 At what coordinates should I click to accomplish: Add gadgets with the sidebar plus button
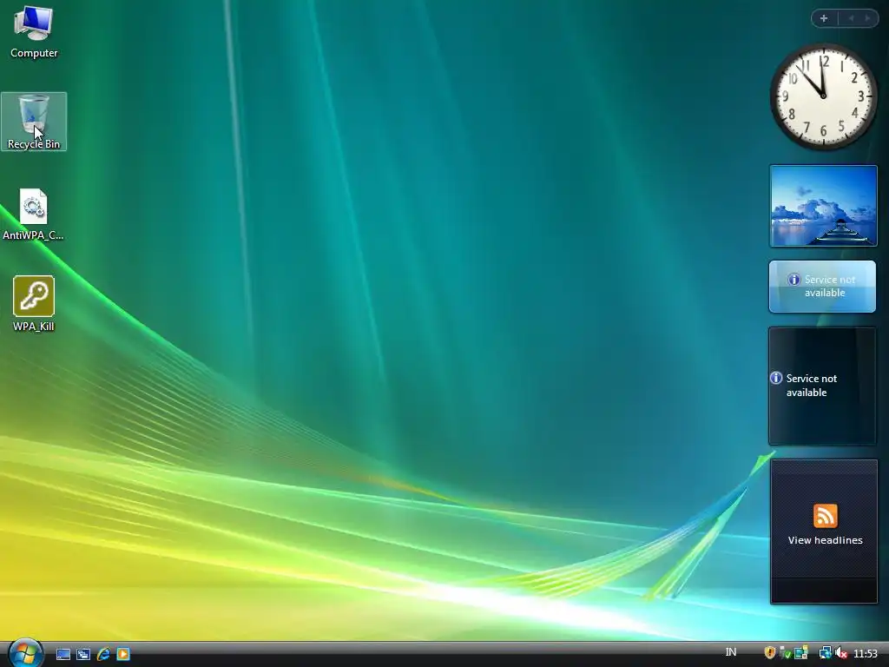[824, 18]
